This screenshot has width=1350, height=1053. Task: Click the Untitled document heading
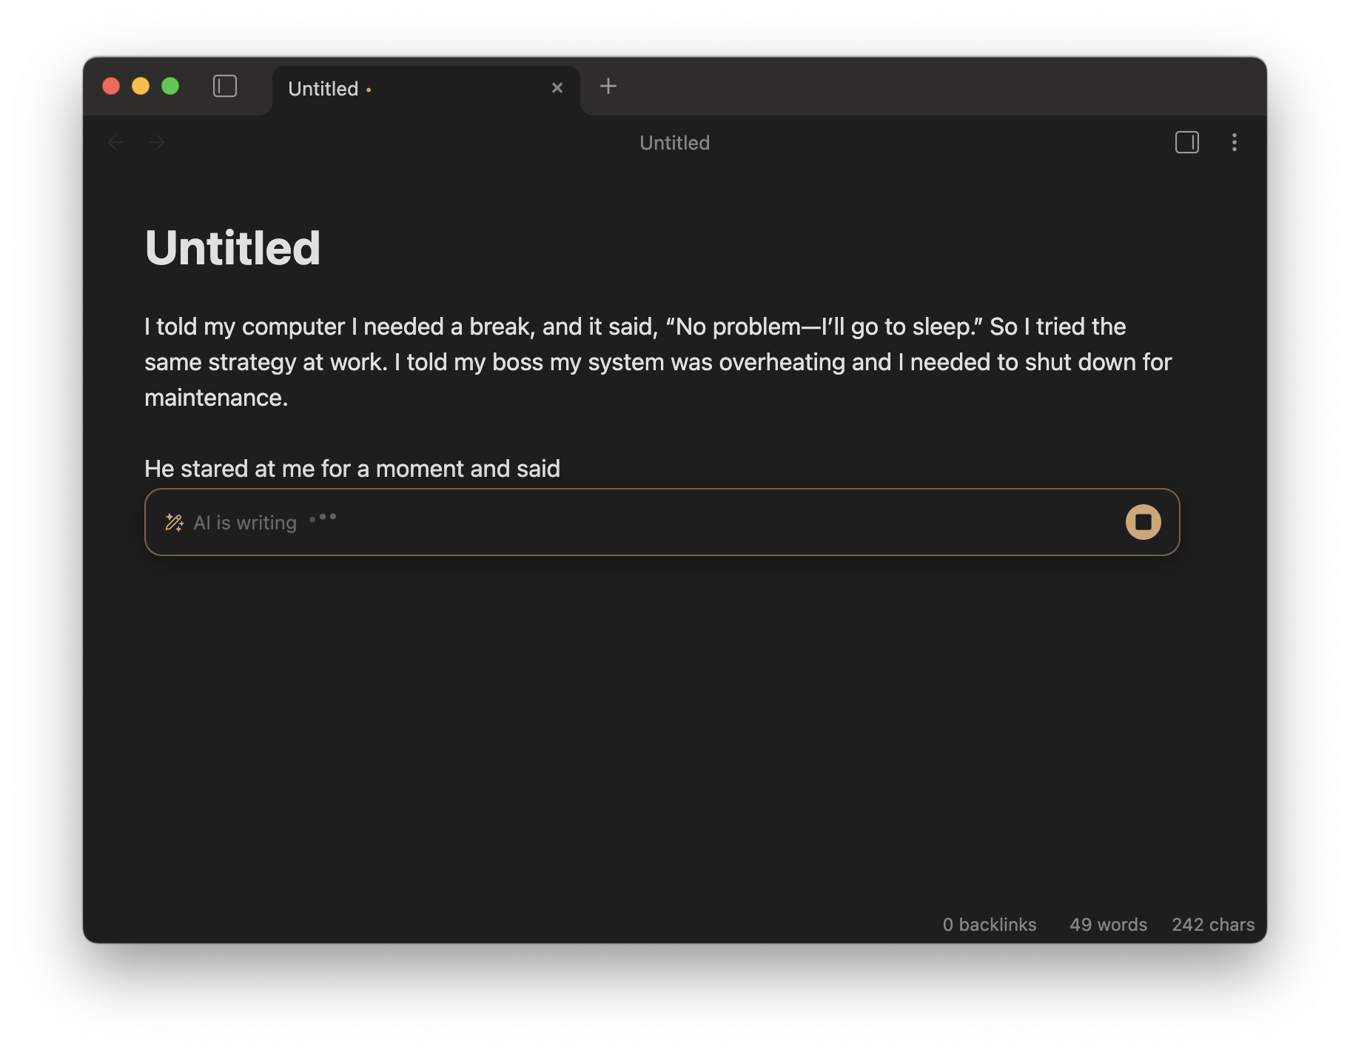pos(232,249)
